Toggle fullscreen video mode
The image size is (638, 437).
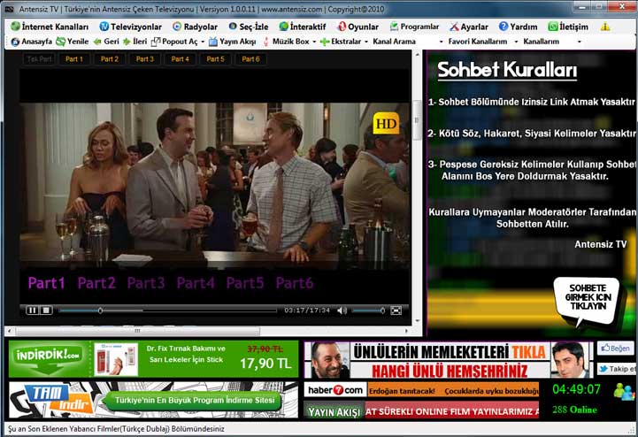tap(396, 310)
